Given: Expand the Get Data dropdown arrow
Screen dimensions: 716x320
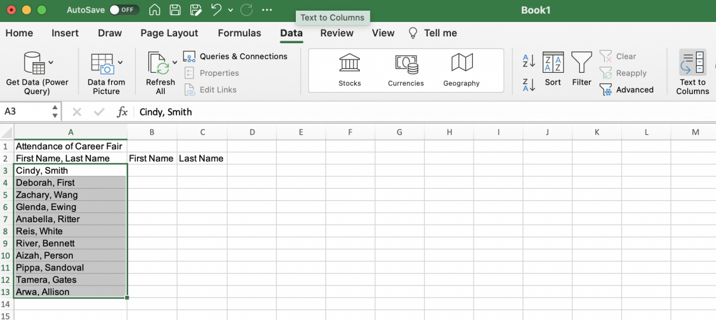Looking at the screenshot, I should [51, 62].
